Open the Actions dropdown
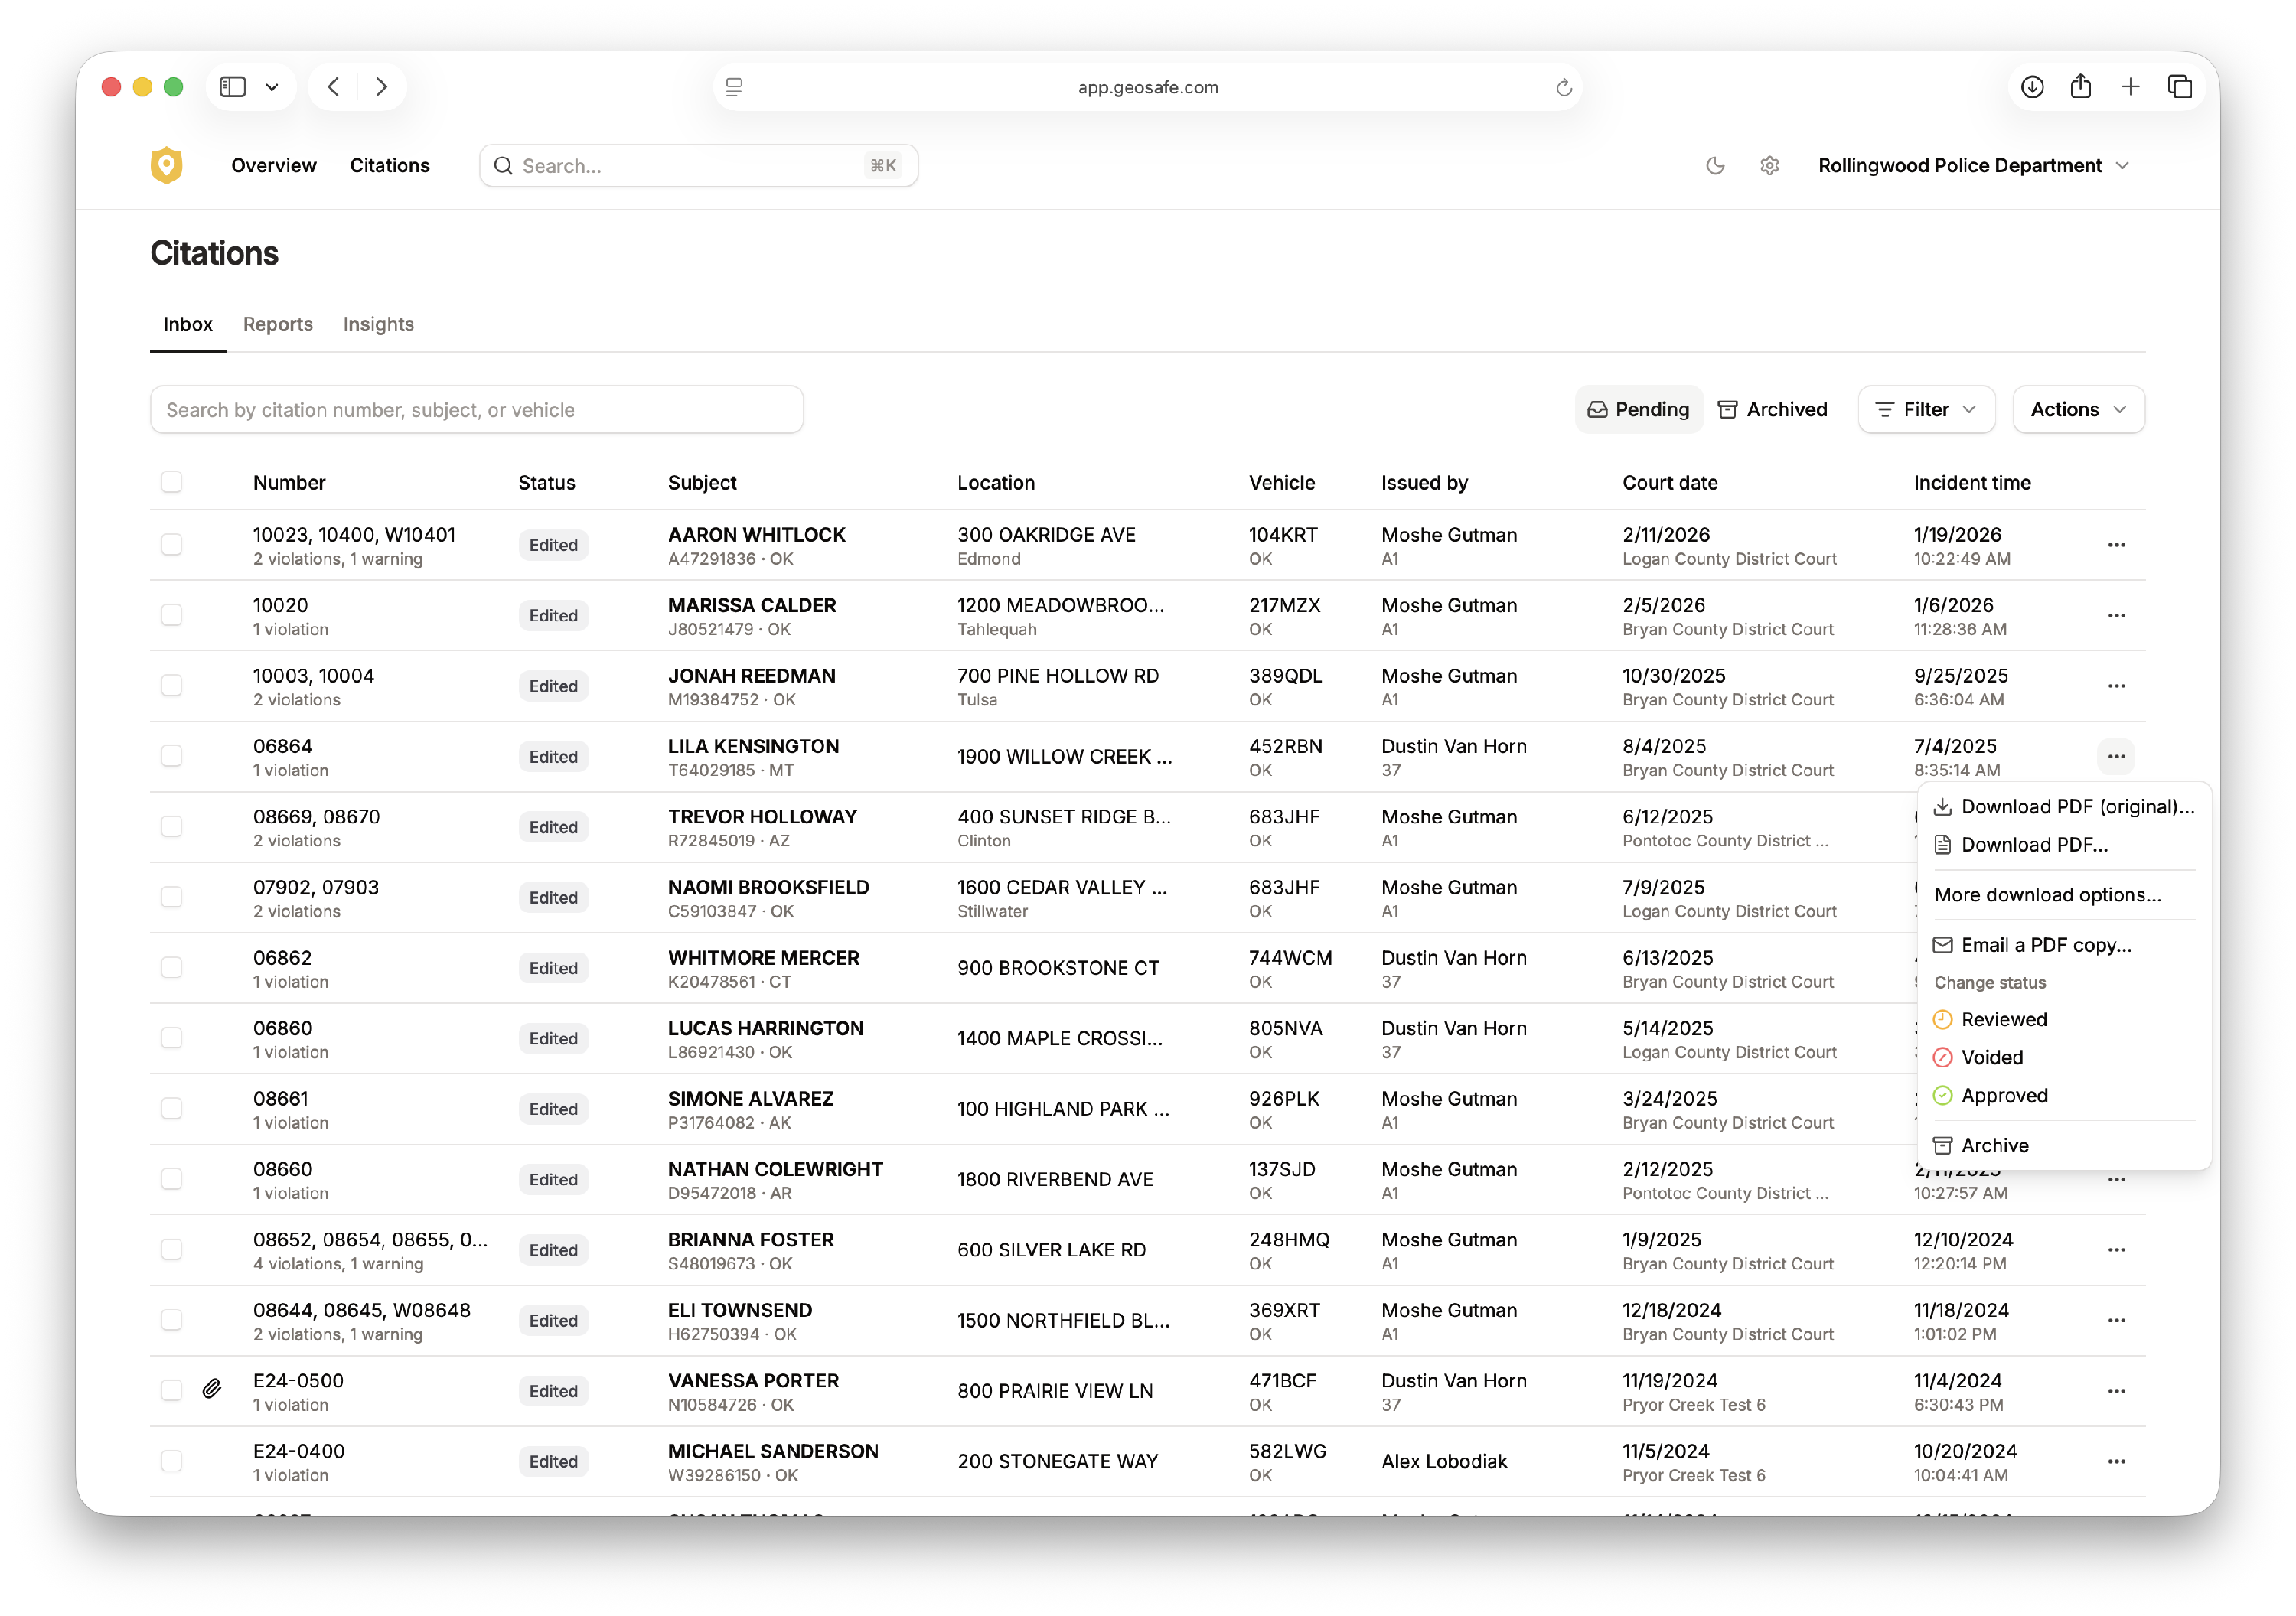 2078,410
